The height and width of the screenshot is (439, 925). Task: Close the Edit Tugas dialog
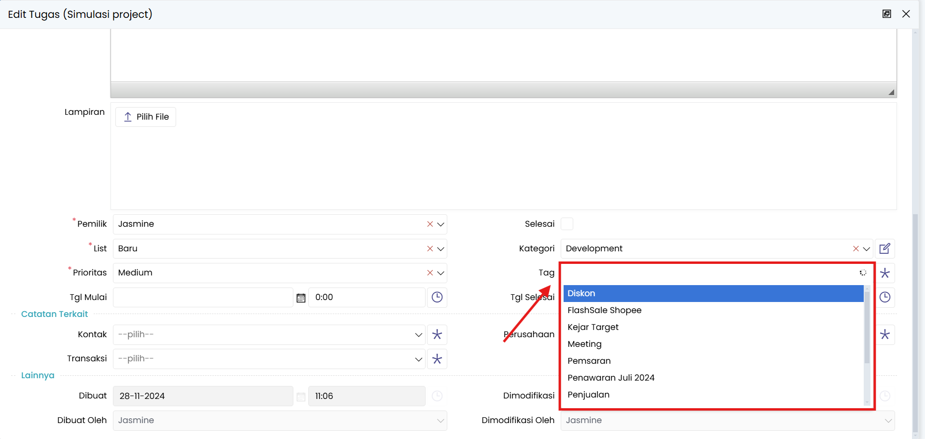[906, 14]
